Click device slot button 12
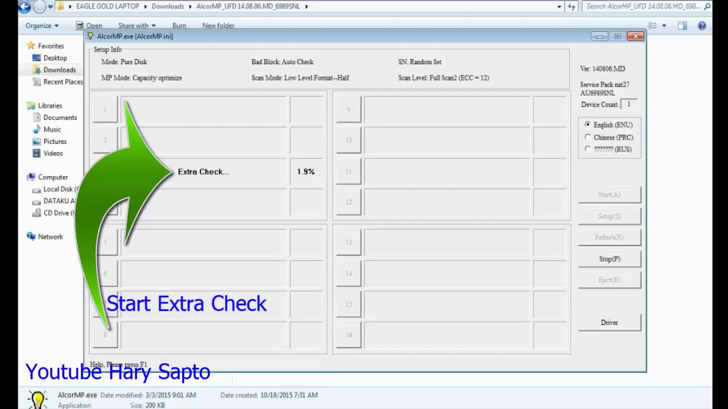The image size is (728, 409). pos(349,202)
